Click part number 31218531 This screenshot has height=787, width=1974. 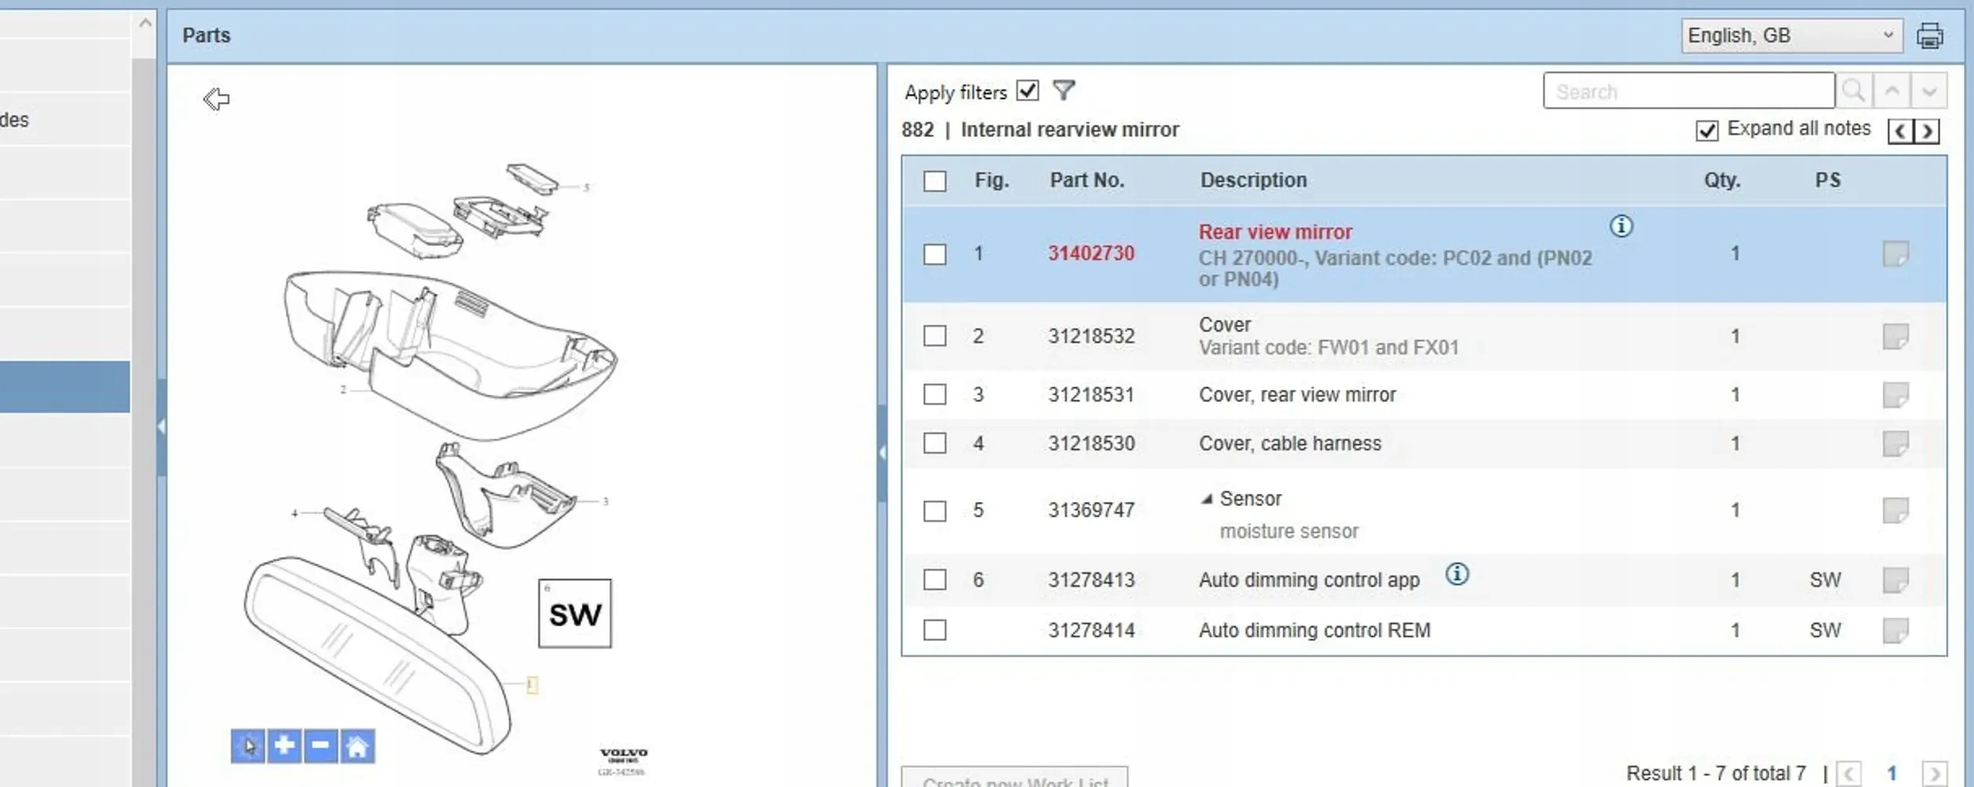pos(1091,395)
